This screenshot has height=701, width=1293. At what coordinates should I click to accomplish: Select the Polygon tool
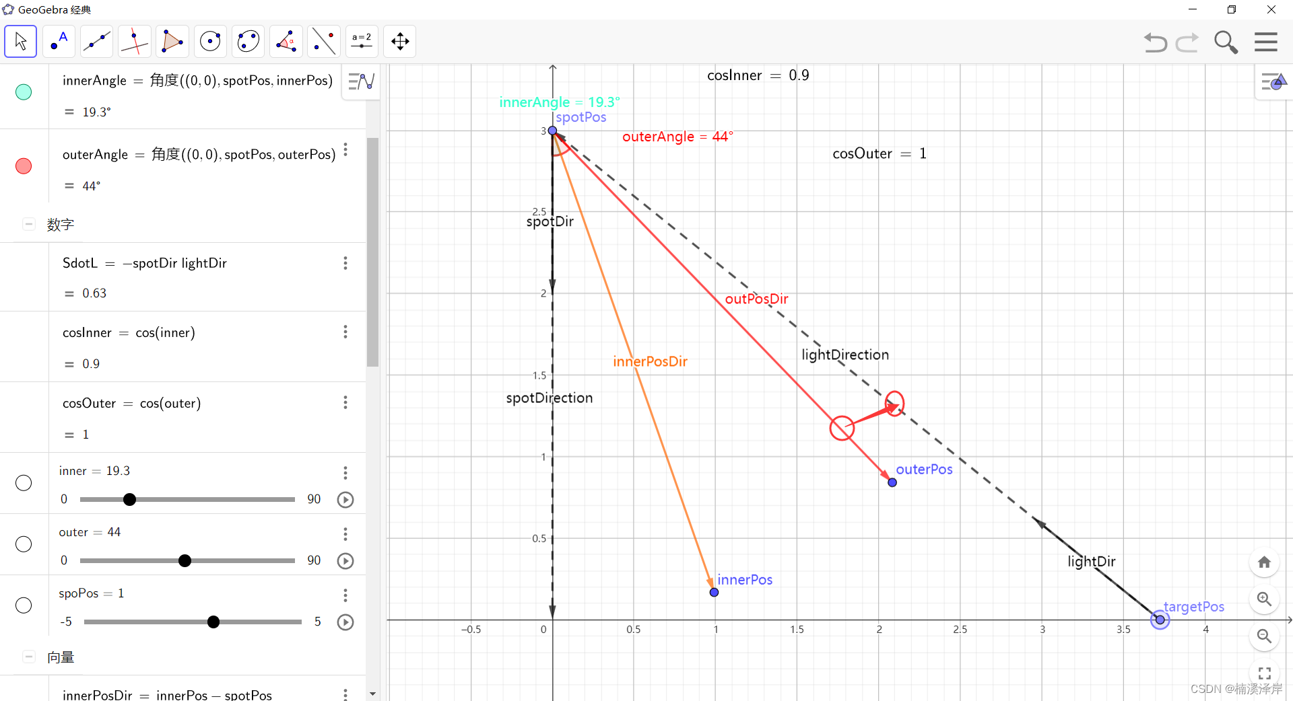(x=172, y=42)
